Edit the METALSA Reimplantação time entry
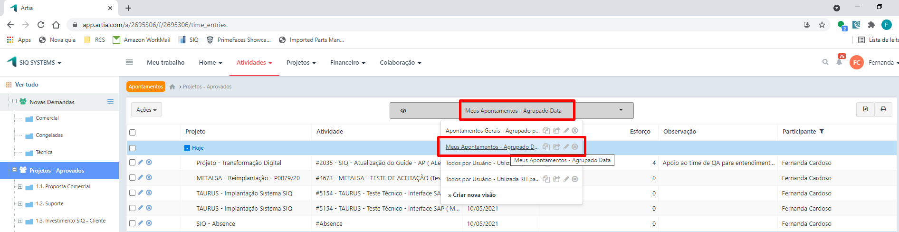The width and height of the screenshot is (899, 232). click(140, 178)
